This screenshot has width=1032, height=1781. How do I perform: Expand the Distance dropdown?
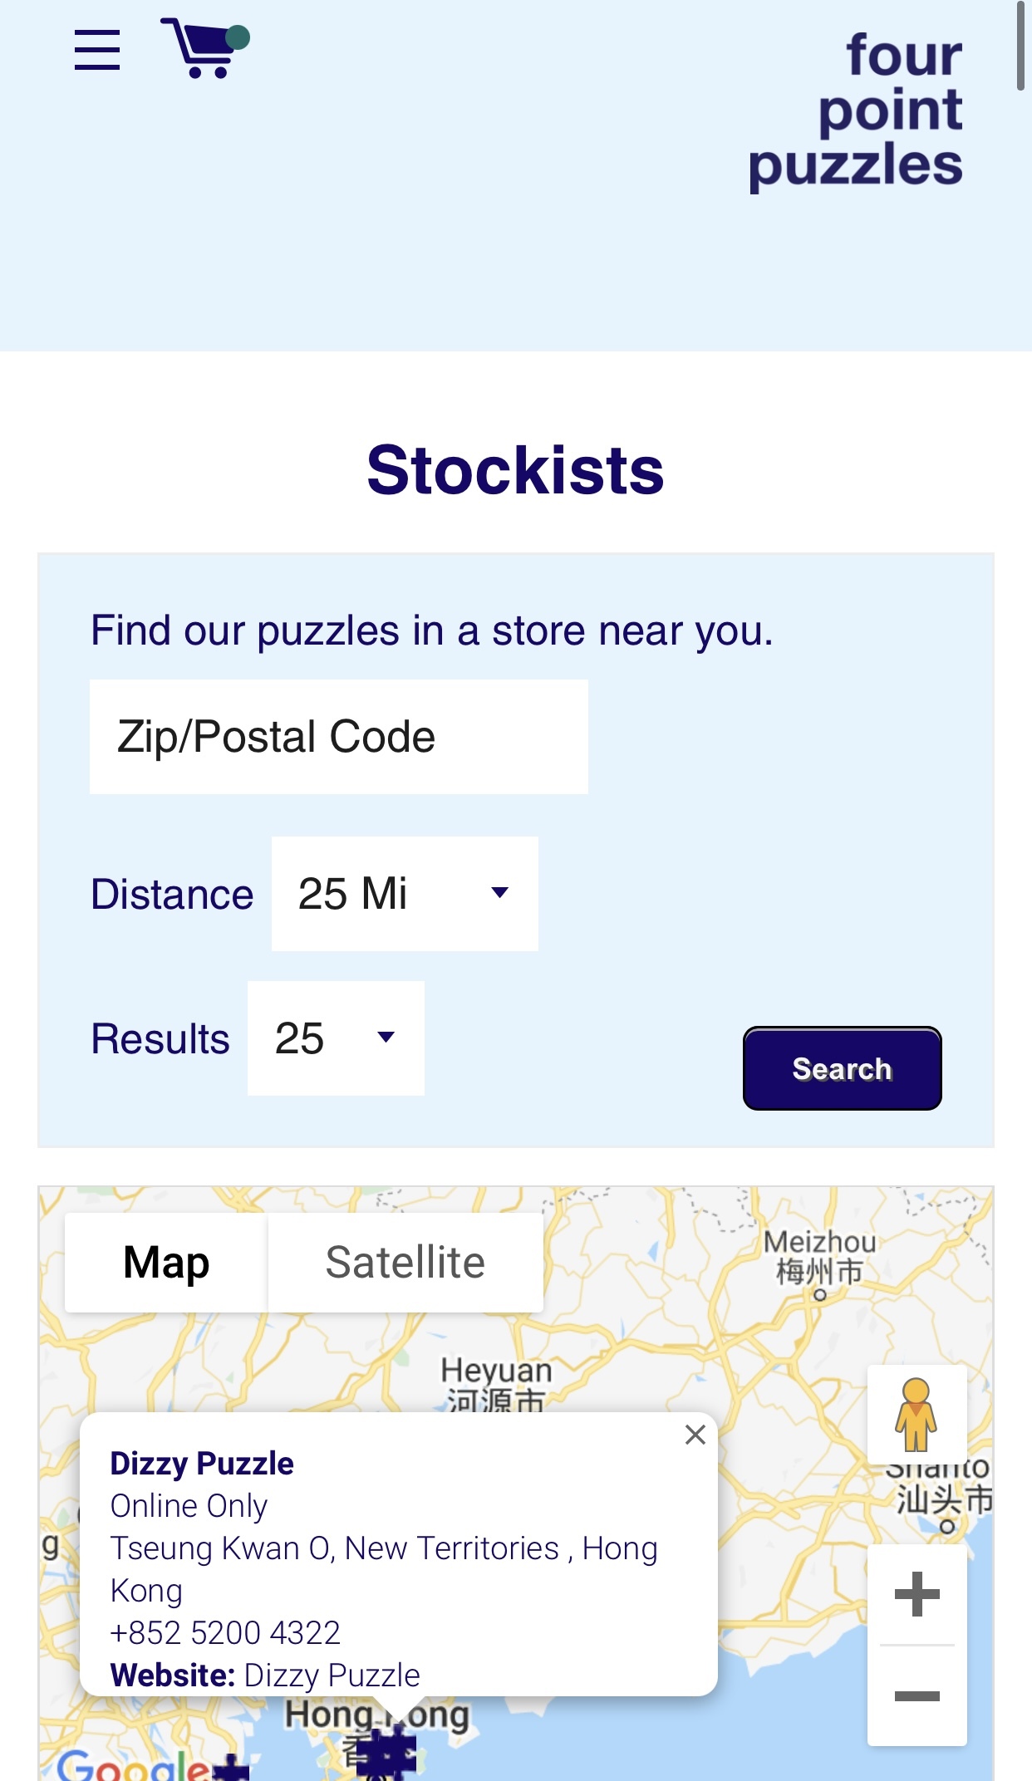(x=405, y=894)
